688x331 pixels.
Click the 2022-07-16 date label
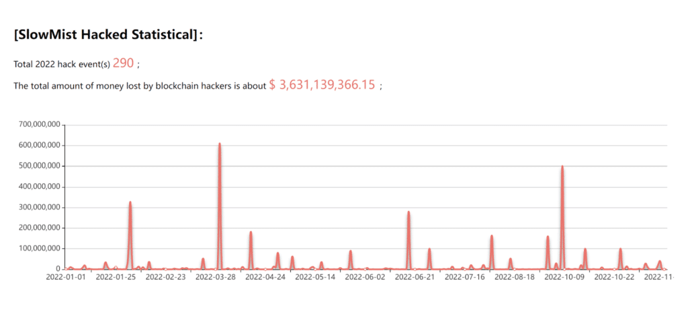464,276
